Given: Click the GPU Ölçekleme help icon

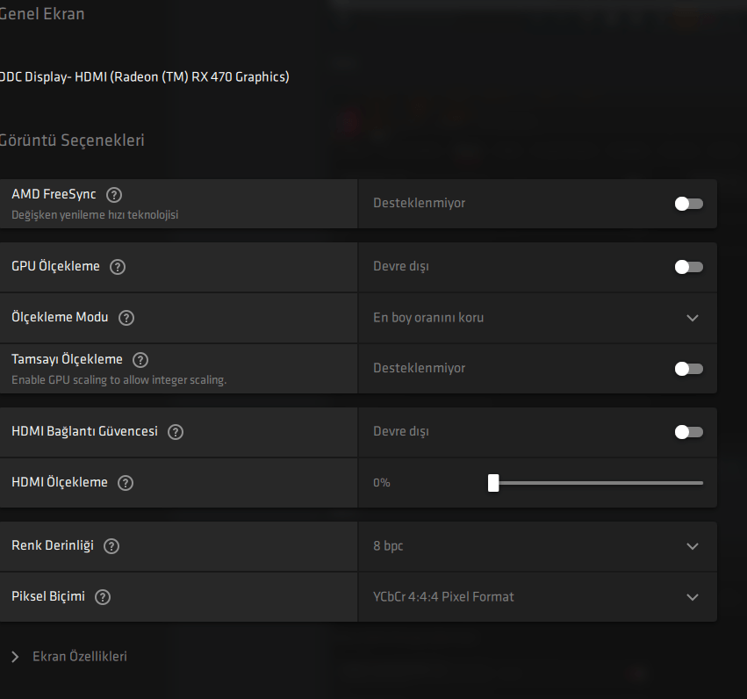Looking at the screenshot, I should point(118,267).
